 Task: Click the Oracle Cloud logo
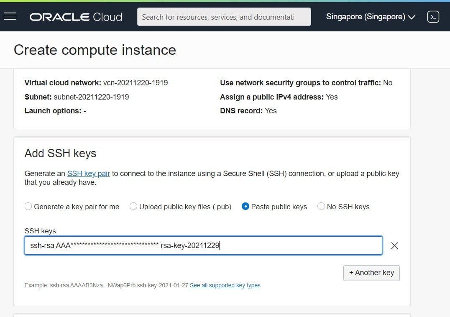tap(76, 17)
